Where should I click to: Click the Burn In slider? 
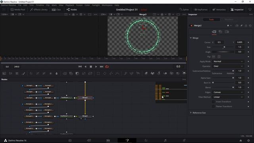223,83
